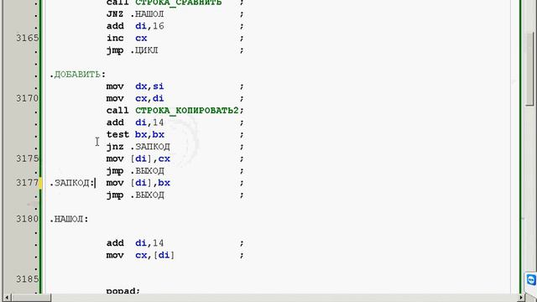Viewport: 537px width, 302px height.
Task: Click the vertical scrollbar thumb
Action: (529, 69)
